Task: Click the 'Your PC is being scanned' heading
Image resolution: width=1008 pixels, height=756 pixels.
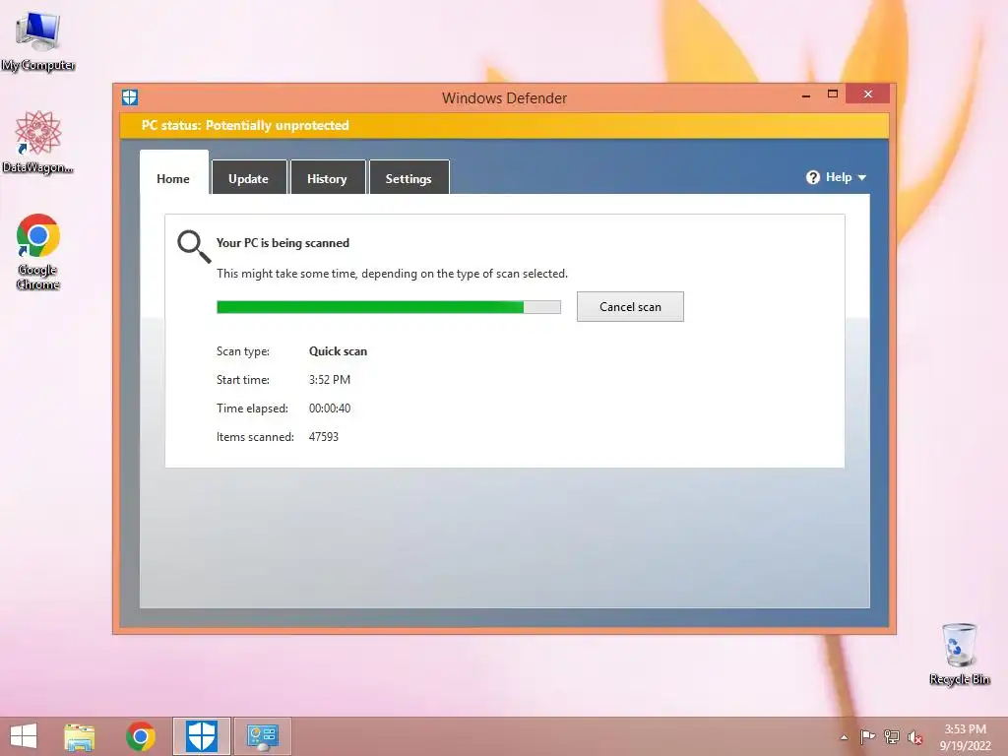Action: click(283, 243)
